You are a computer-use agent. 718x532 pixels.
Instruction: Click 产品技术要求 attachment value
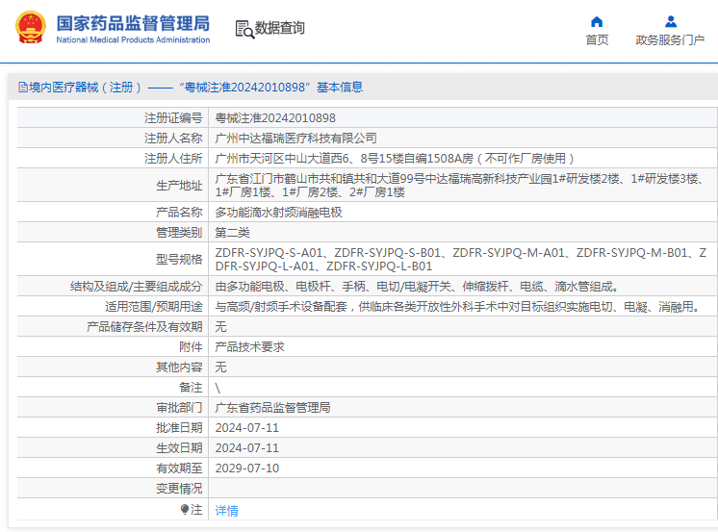click(x=249, y=347)
